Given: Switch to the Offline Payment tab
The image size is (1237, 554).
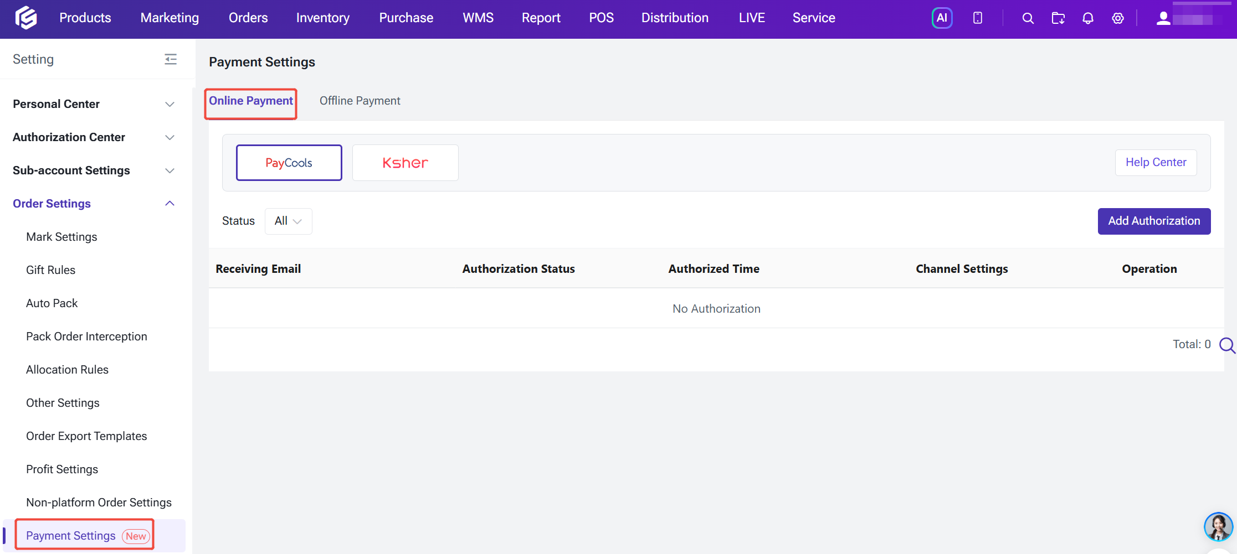Looking at the screenshot, I should click(360, 101).
